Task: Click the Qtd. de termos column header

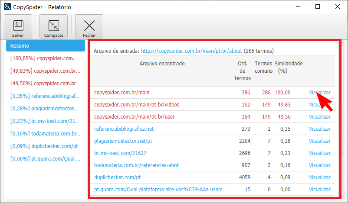Action: [x=243, y=71]
